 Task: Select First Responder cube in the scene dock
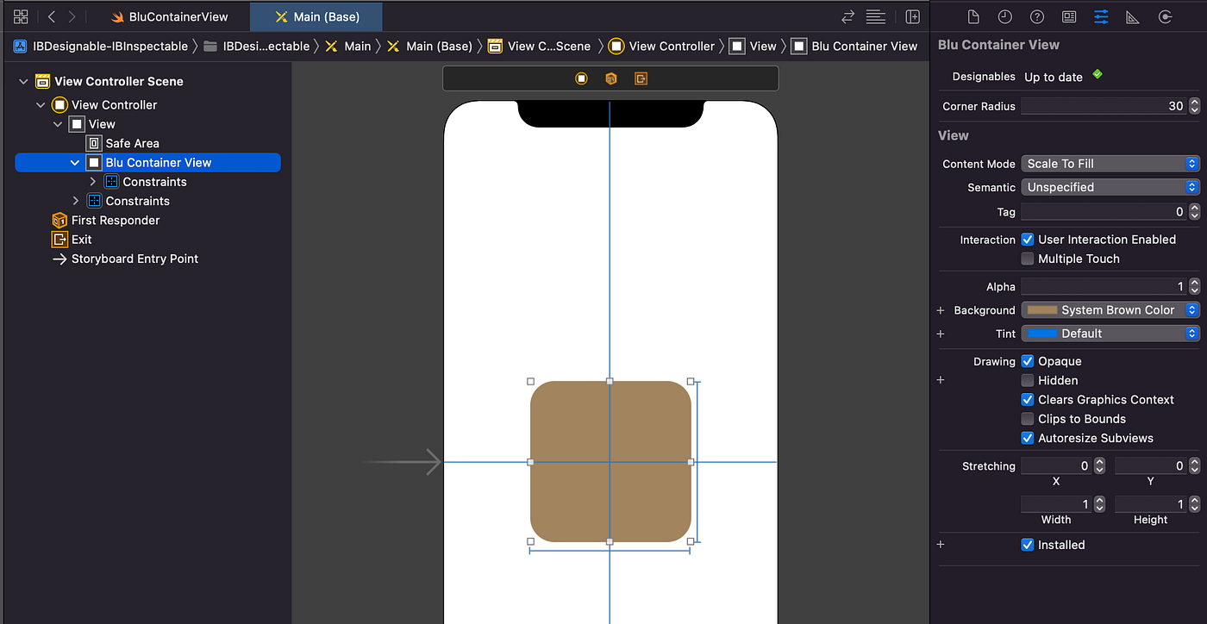(x=59, y=220)
